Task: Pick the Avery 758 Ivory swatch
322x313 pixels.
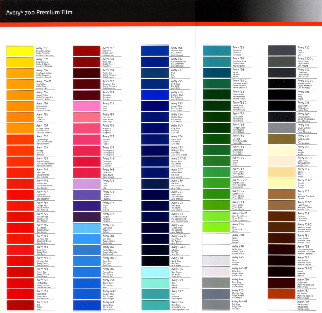Action: coord(281,150)
